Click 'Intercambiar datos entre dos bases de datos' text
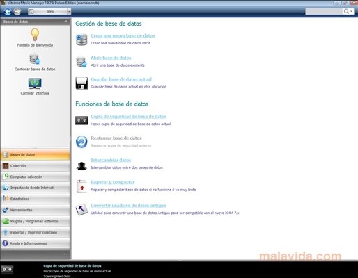358x278 pixels. [x=127, y=167]
